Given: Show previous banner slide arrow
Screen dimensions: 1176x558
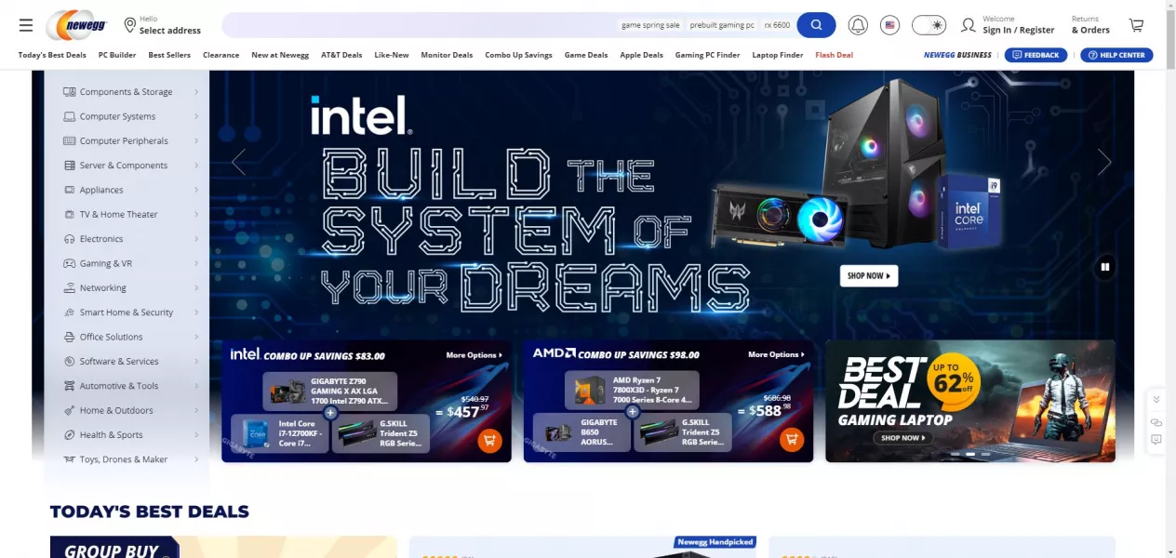Looking at the screenshot, I should 239,162.
